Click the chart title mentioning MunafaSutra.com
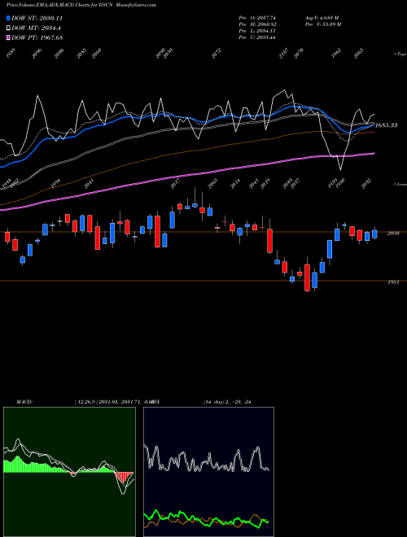The image size is (407, 537). tap(81, 5)
